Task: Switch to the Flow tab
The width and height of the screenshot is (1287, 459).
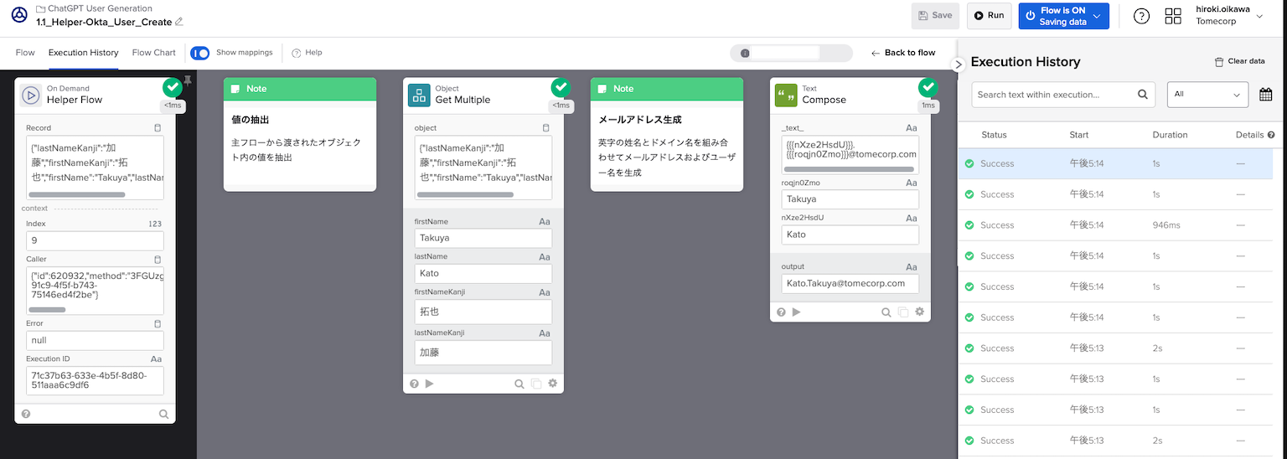Action: [25, 53]
